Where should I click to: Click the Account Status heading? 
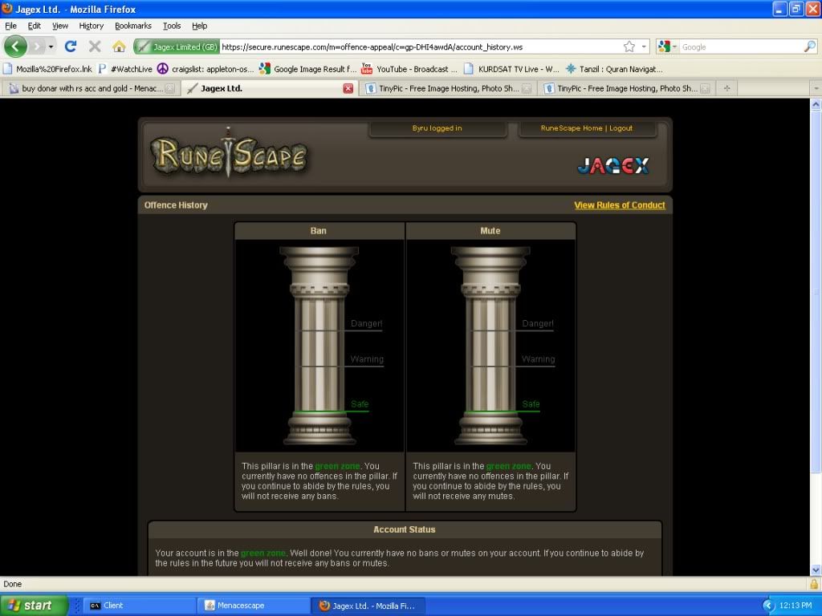coord(405,529)
